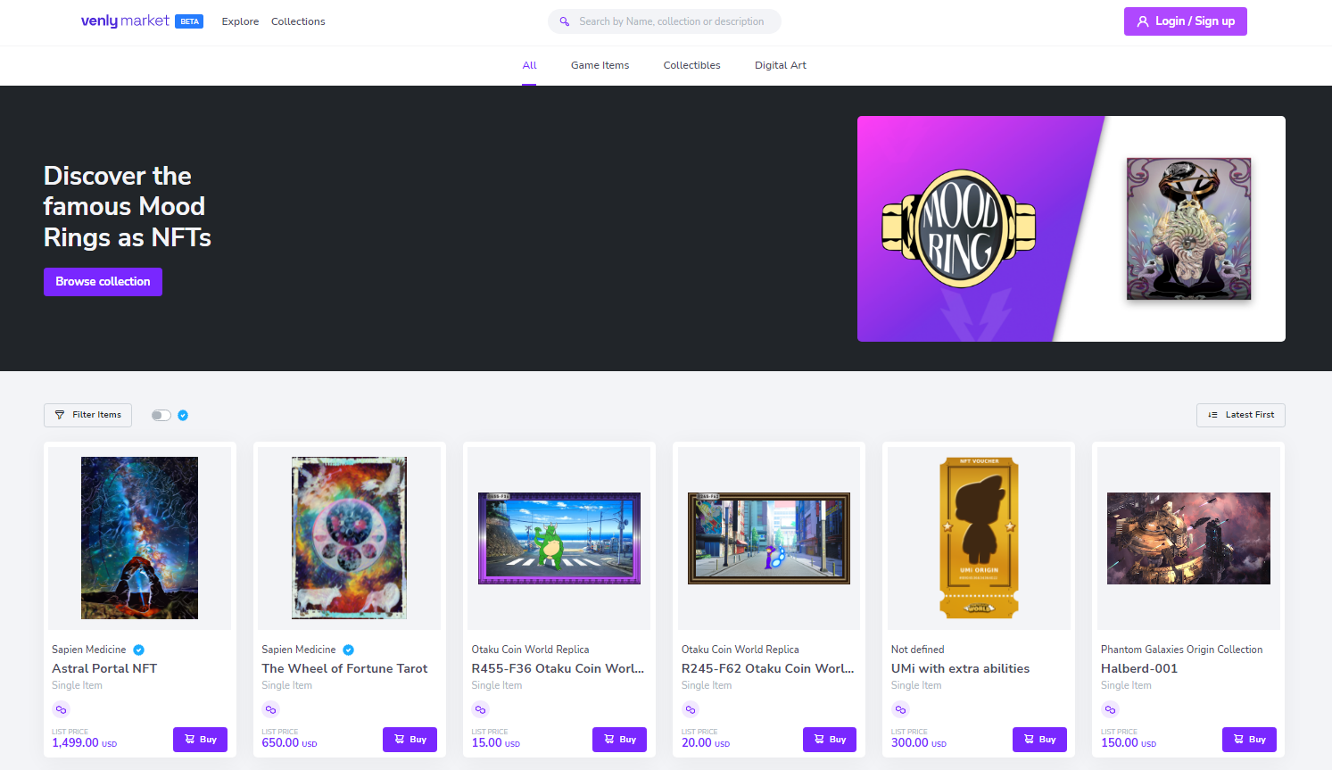Open the Explore menu
The height and width of the screenshot is (770, 1332).
click(240, 21)
